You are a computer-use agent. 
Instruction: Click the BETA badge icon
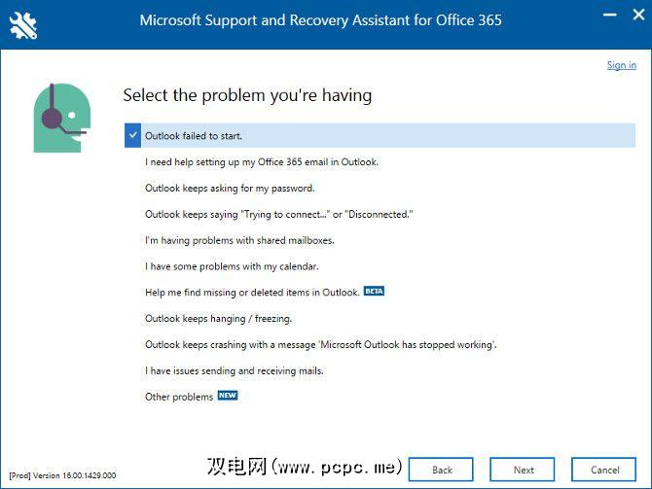(x=374, y=291)
